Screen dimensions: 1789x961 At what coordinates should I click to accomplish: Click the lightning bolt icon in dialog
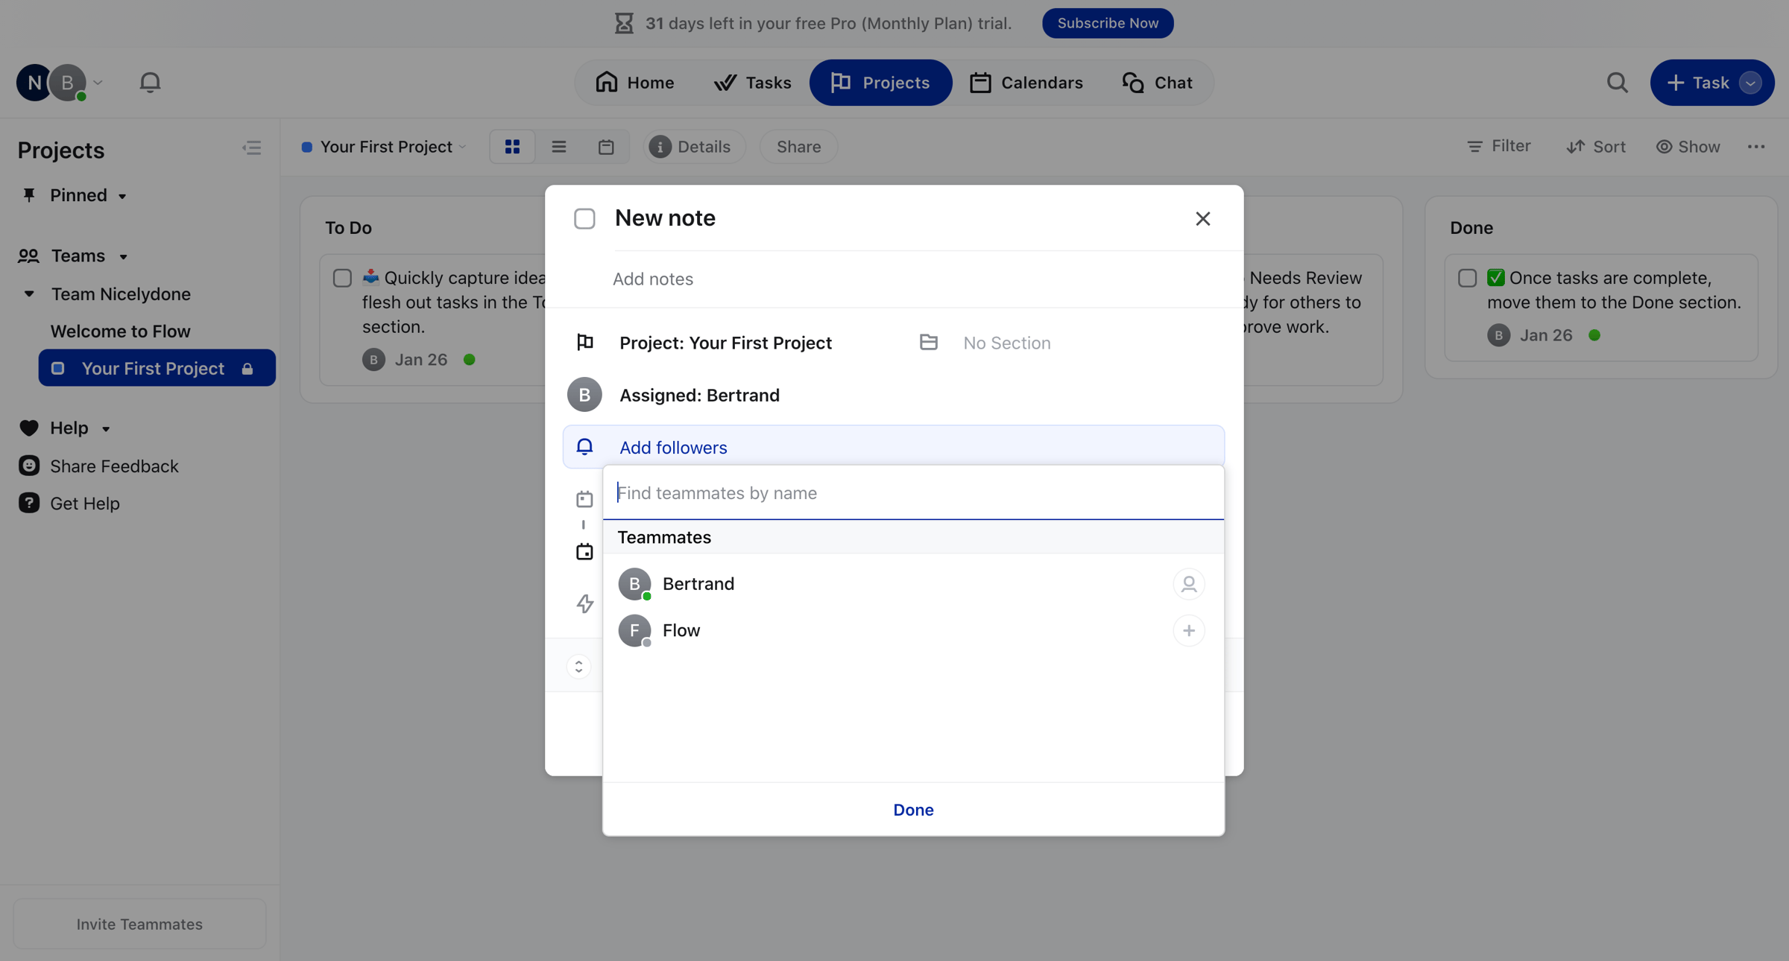[x=584, y=603]
